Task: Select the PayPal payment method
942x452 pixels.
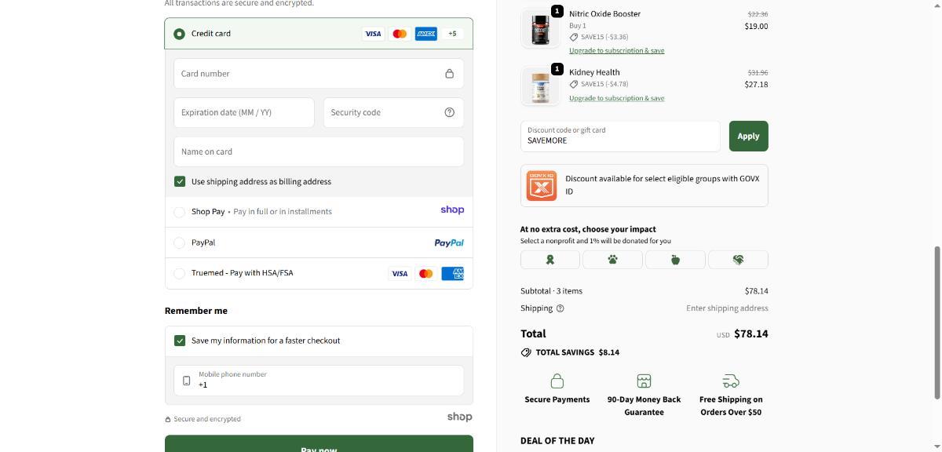Action: [x=180, y=242]
